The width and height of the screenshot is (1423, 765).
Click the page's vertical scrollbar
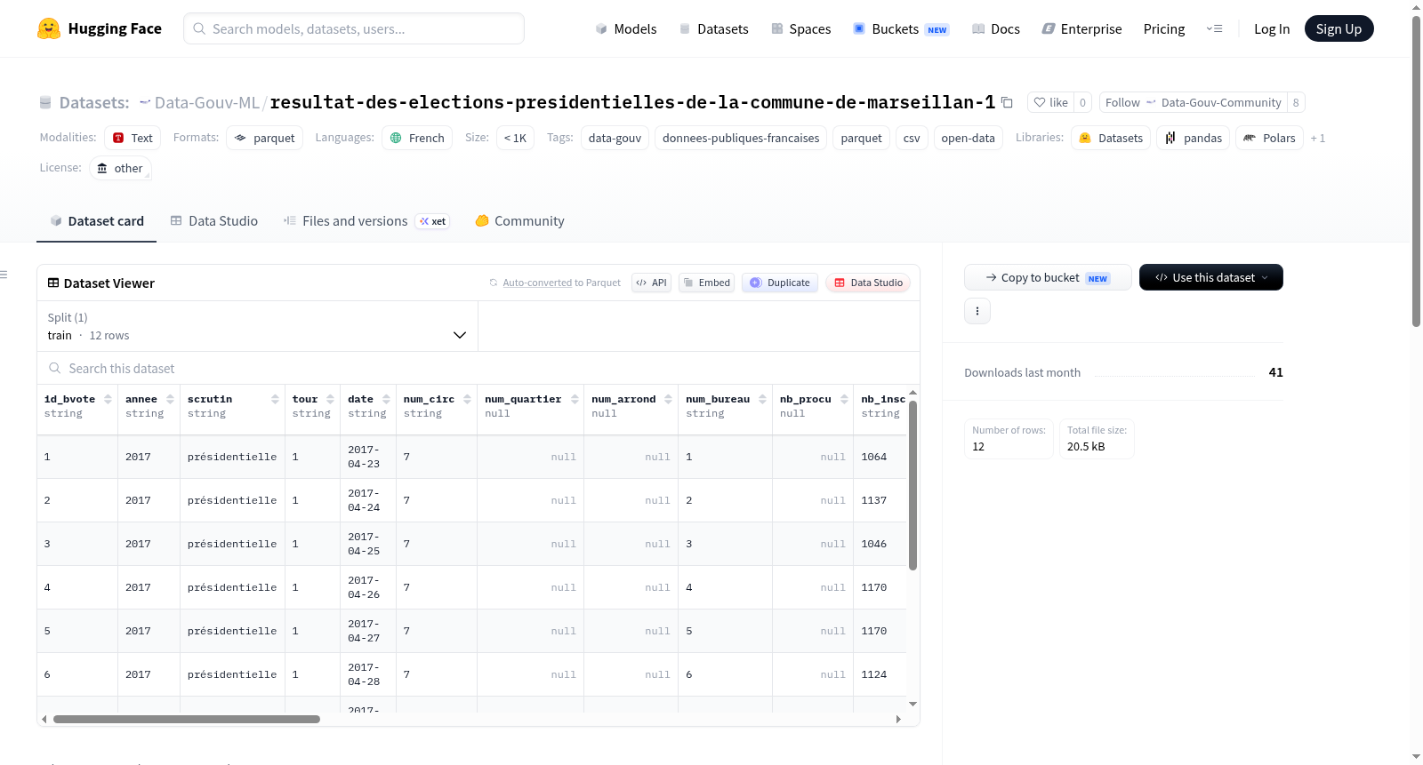click(1416, 171)
